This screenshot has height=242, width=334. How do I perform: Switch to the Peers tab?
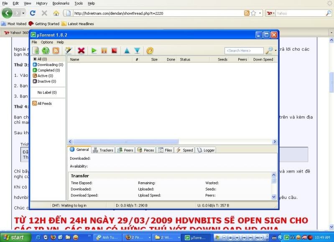125,150
